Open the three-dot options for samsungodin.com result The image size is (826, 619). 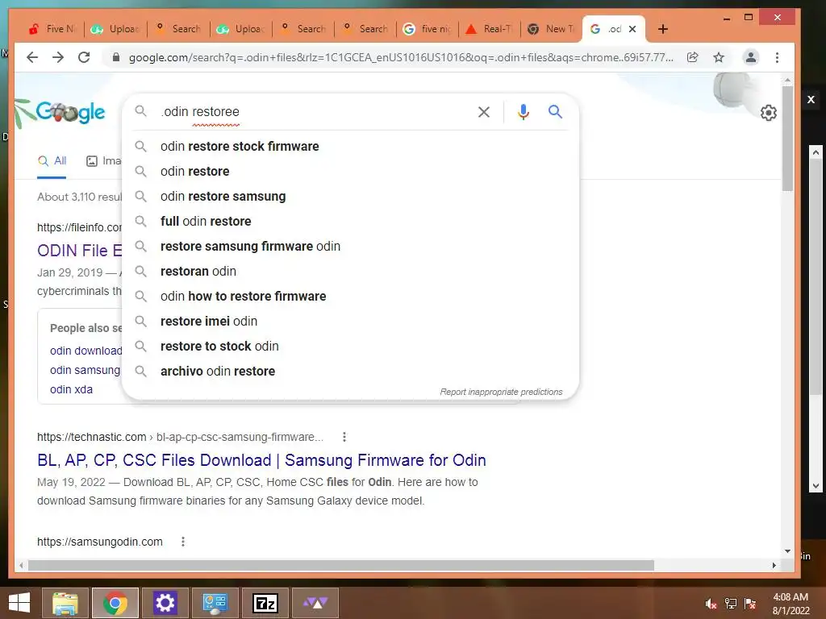183,542
